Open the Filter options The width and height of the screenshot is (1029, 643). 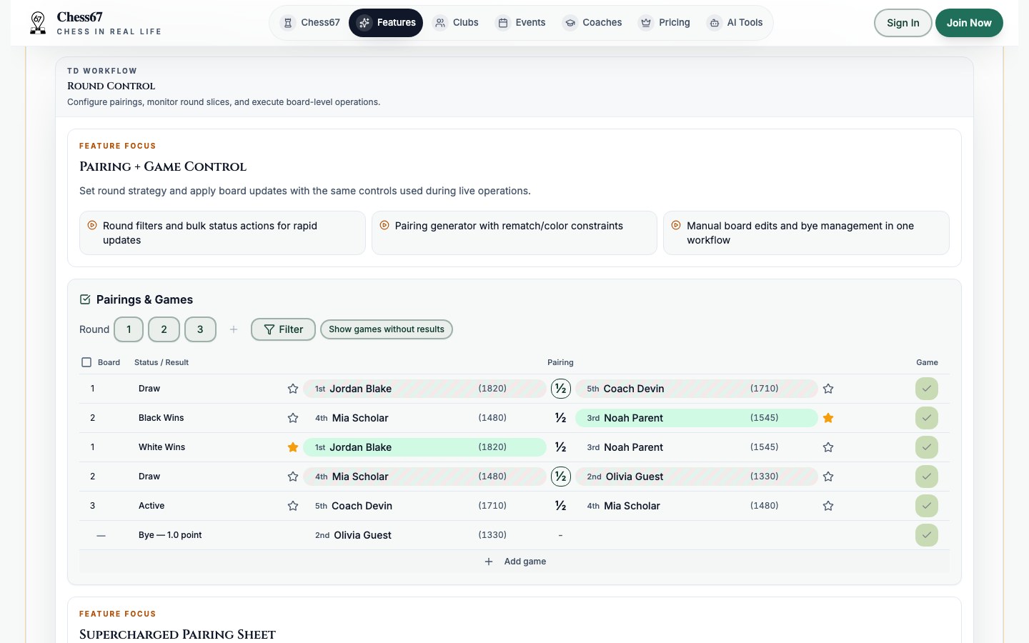click(283, 329)
